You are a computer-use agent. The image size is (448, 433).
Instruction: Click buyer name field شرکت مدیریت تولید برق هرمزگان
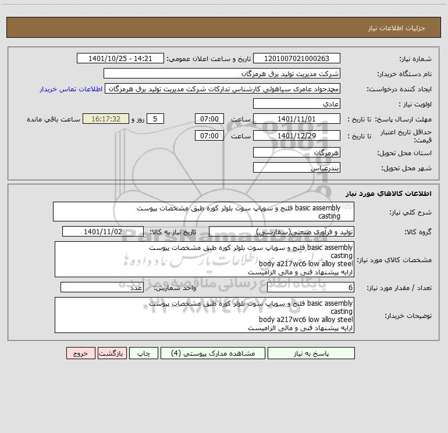[x=222, y=73]
